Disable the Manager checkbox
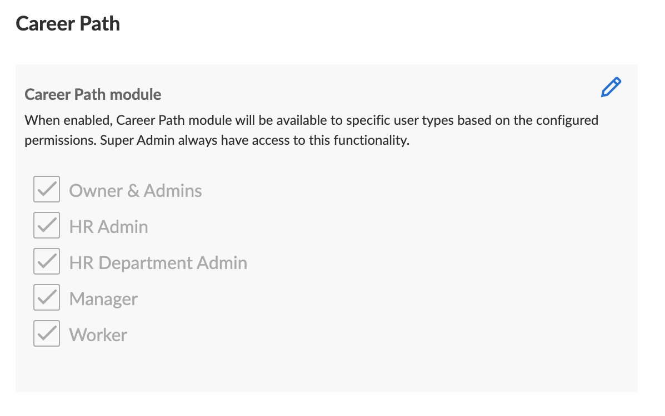Screen dimensions: 665x416 pos(47,297)
